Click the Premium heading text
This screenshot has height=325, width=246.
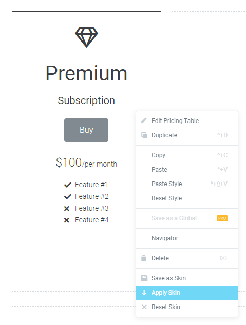tap(86, 73)
